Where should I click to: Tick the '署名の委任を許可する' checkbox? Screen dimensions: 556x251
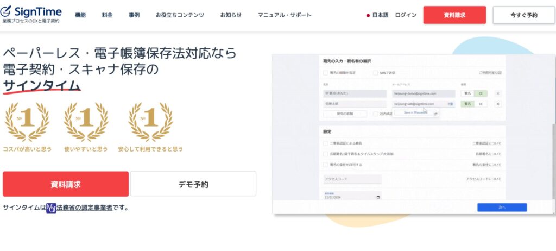[325, 164]
